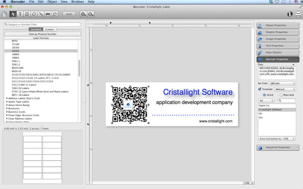Image resolution: width=303 pixels, height=189 pixels.
Task: Open the Error Correction dropdown
Action: click(x=277, y=139)
